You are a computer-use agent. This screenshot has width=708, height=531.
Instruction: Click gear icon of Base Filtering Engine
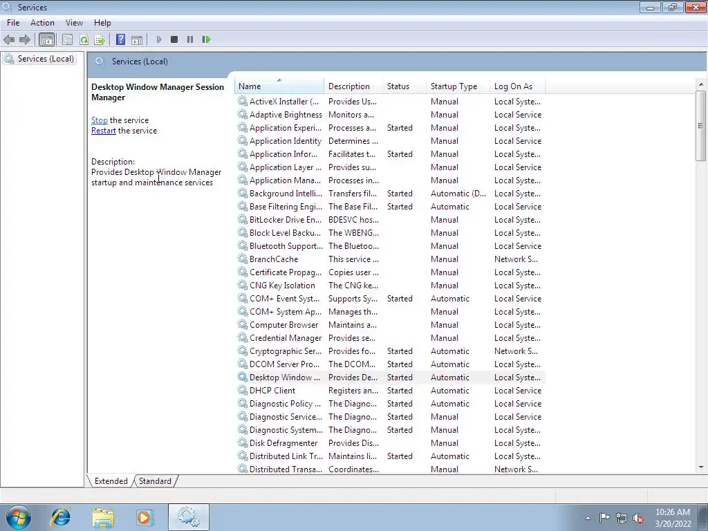pyautogui.click(x=243, y=206)
